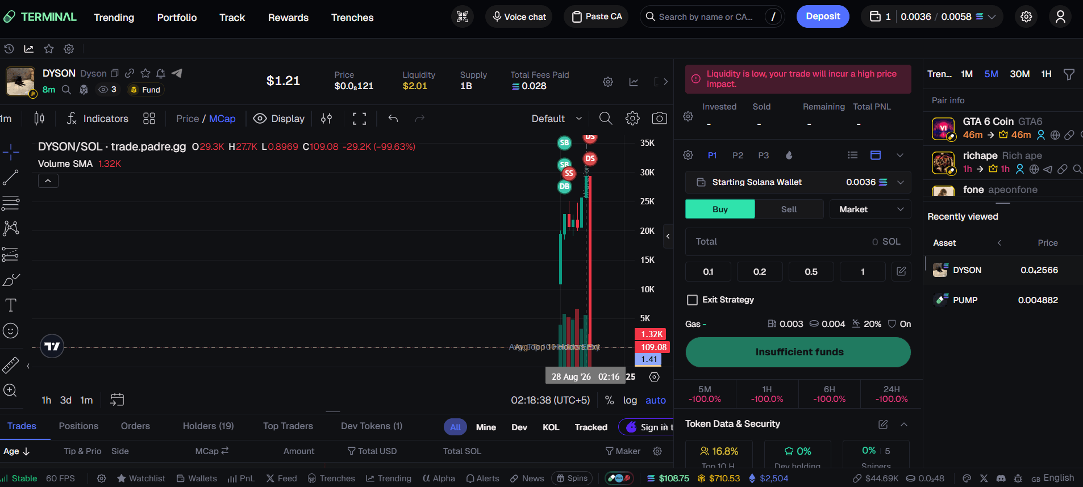
Task: Expand the Starting Solana Wallet selector
Action: (x=798, y=182)
